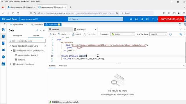Bookmark this page with the star icon

click(117, 13)
